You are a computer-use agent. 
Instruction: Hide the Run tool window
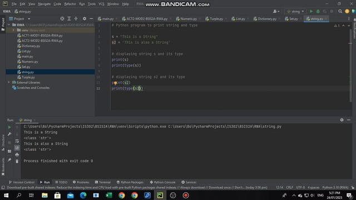coord(349,120)
